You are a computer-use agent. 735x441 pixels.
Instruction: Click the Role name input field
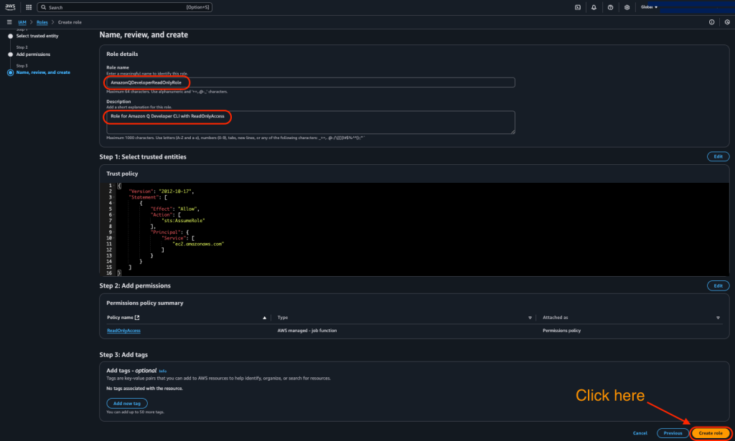311,82
